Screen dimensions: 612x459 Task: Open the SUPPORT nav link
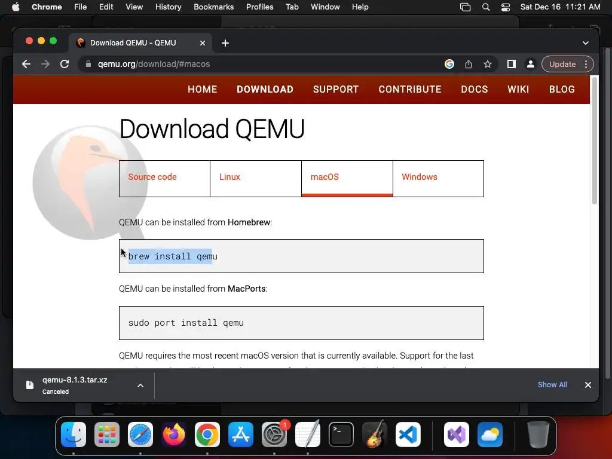pos(336,90)
